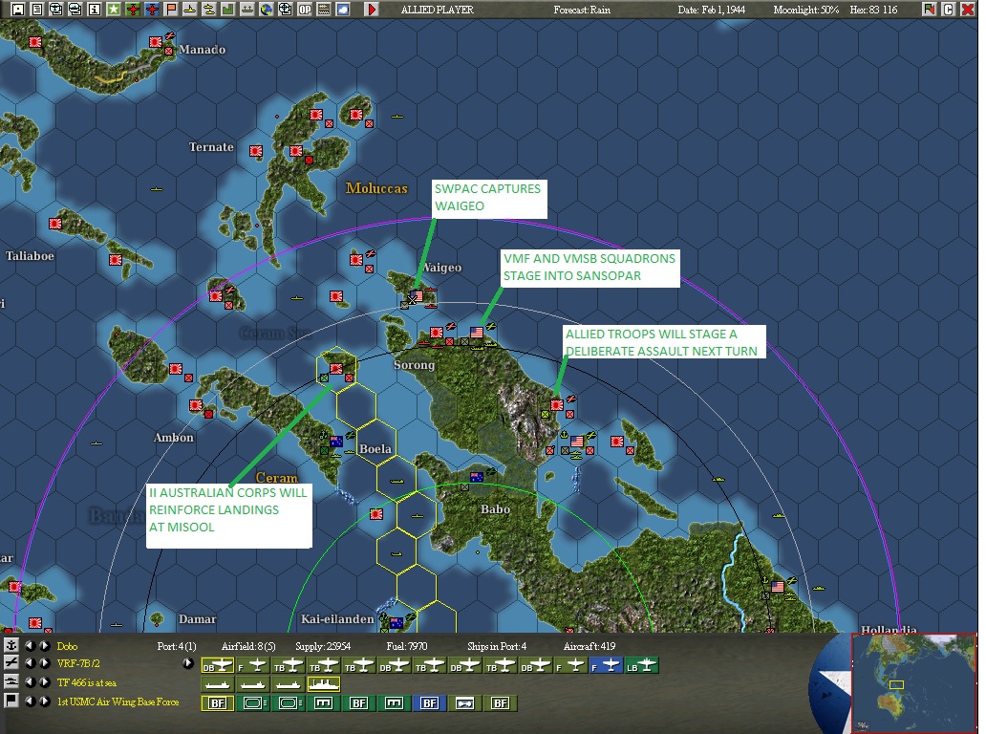
Task: Click the US flag unit at Sansapor
Action: click(x=477, y=332)
